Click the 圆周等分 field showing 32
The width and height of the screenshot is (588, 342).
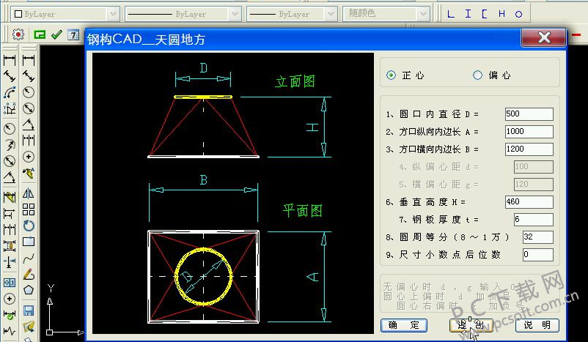(x=538, y=237)
